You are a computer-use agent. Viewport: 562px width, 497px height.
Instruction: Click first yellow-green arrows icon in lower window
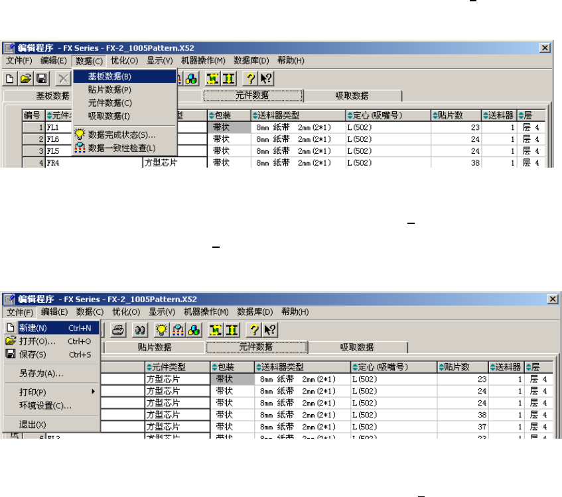(216, 330)
